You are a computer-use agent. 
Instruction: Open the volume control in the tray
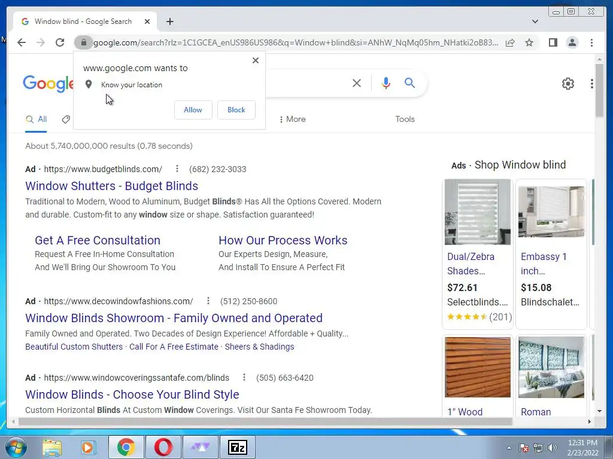point(553,448)
